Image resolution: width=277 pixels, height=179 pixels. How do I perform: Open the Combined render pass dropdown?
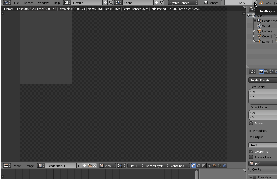pyautogui.click(x=179, y=166)
